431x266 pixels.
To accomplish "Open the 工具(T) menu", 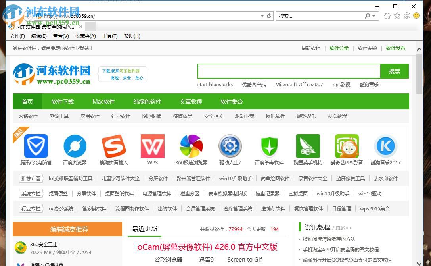I will (110, 36).
